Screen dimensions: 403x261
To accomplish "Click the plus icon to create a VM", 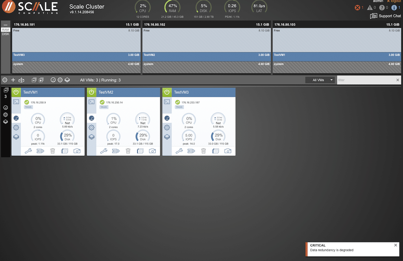I will (13, 80).
